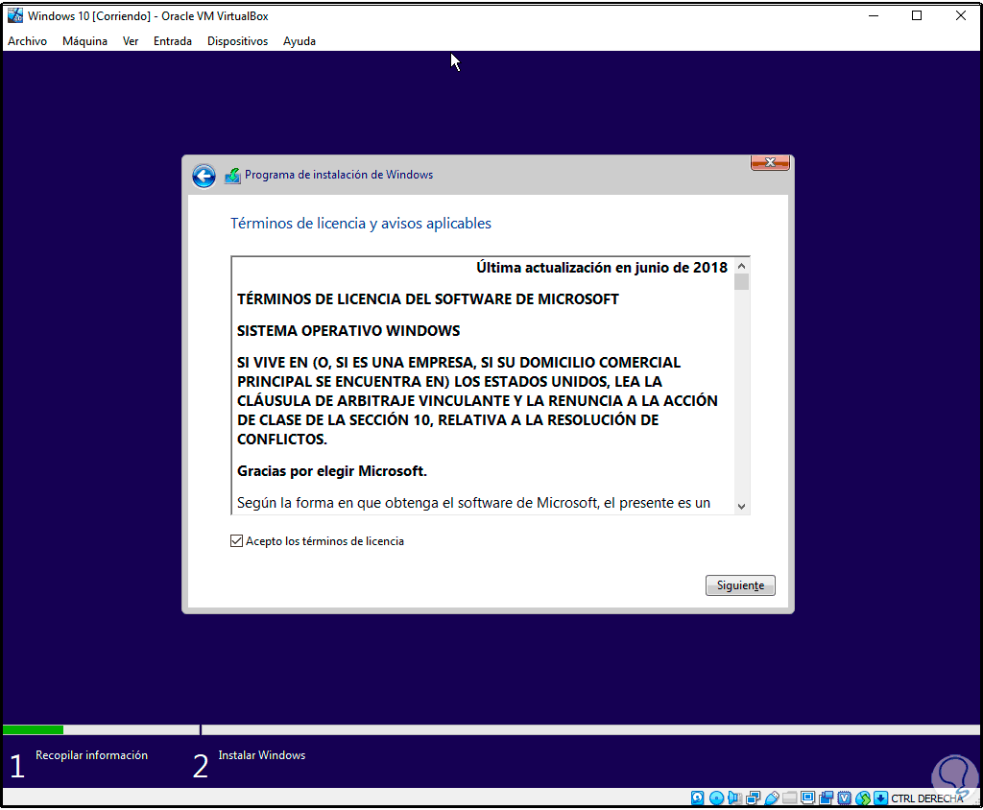Click 'Recopilar información' step label

point(91,755)
